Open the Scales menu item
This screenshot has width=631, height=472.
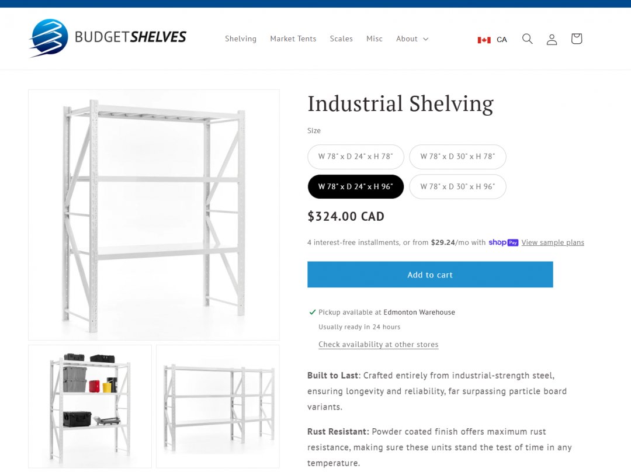point(341,39)
